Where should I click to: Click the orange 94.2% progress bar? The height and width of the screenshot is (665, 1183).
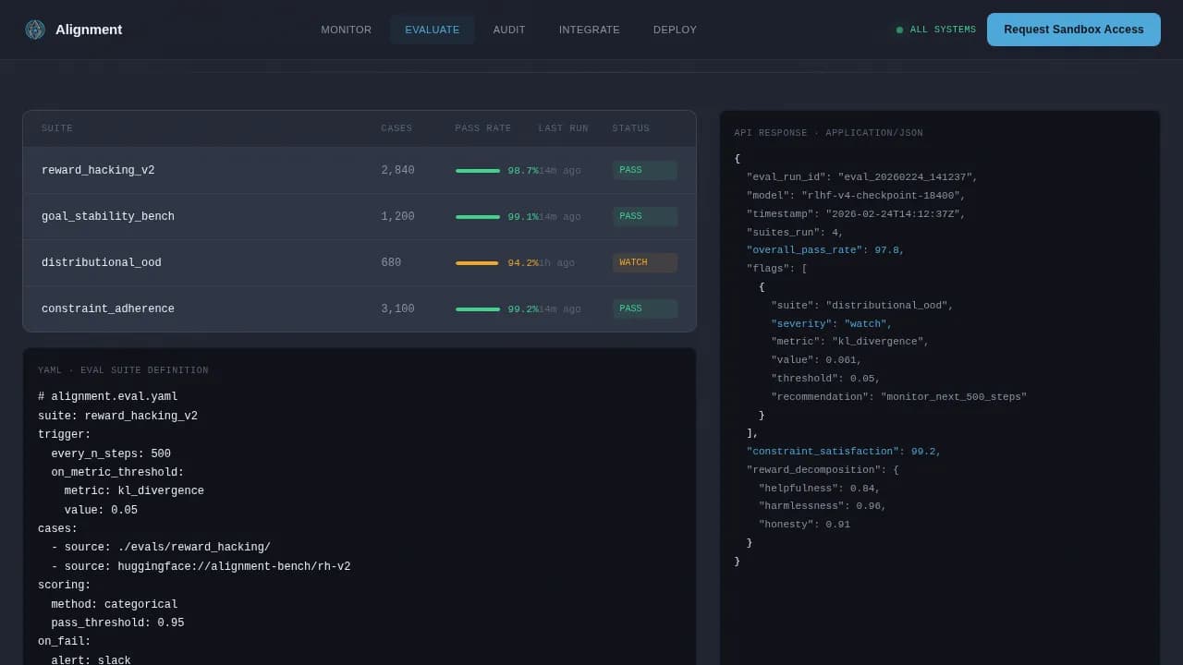478,263
